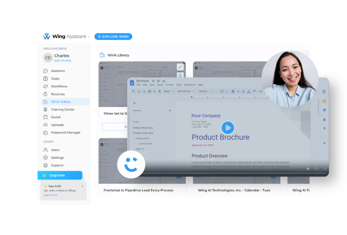
Task: Open the Insert menu in Docs
Action: coord(160,85)
